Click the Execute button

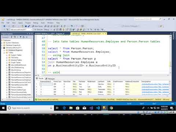pos(38,29)
